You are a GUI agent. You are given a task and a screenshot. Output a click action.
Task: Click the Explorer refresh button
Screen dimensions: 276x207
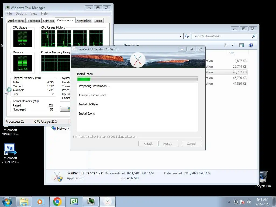pos(187,36)
